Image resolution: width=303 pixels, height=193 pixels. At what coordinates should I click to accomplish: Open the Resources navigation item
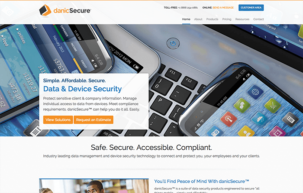tap(242, 19)
